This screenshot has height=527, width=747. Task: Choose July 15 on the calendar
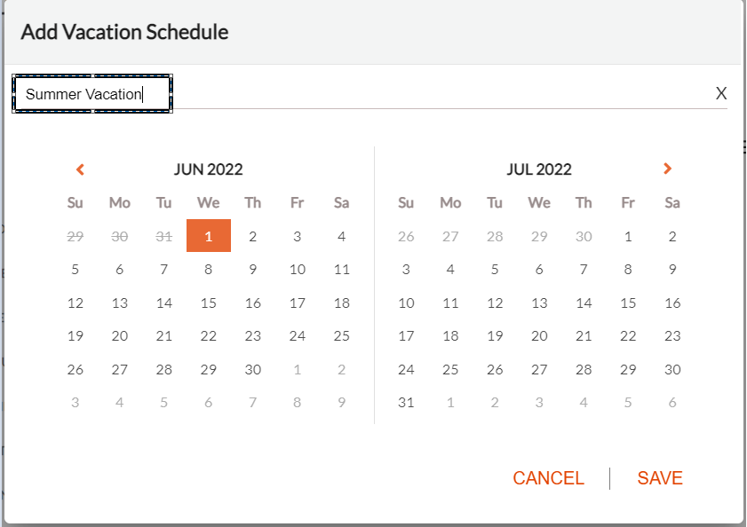coord(628,303)
